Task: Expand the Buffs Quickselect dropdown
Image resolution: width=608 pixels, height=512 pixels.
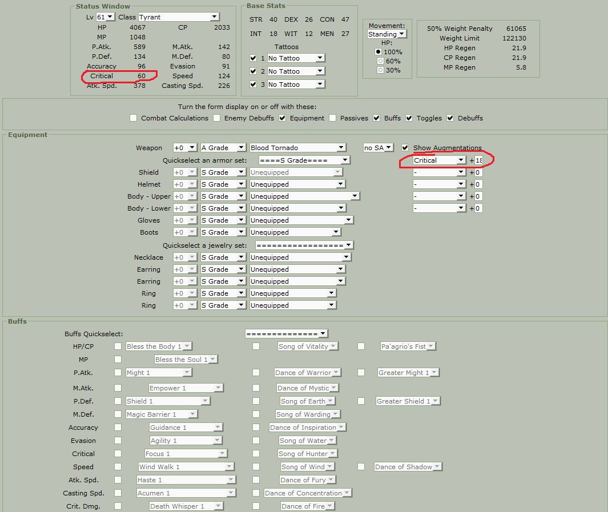Action: pyautogui.click(x=287, y=334)
